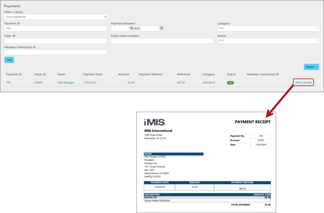Click the Category field search icon
This screenshot has width=324, height=213.
[x=318, y=28]
